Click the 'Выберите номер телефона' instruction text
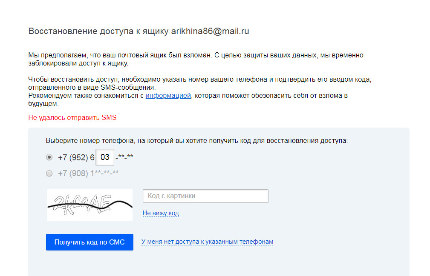 pyautogui.click(x=196, y=141)
